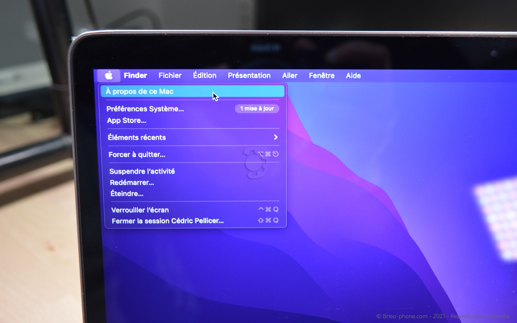Open the Aide help menu
This screenshot has width=517, height=323.
353,76
